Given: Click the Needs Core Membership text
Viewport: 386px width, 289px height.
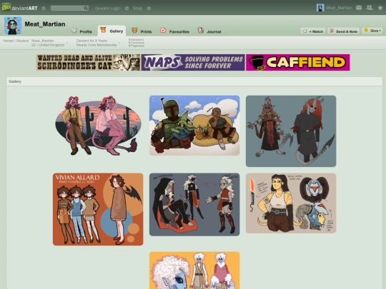Looking at the screenshot, I should pyautogui.click(x=96, y=45).
